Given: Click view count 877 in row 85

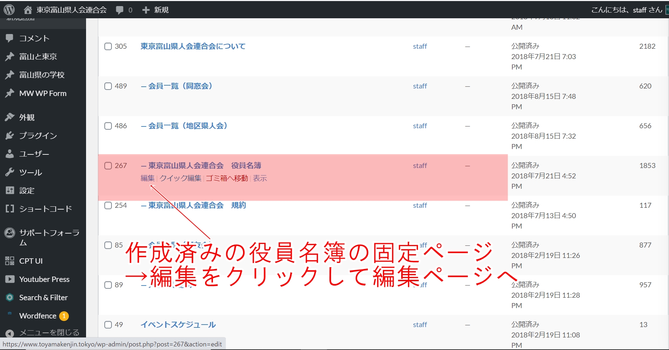Looking at the screenshot, I should pos(645,245).
